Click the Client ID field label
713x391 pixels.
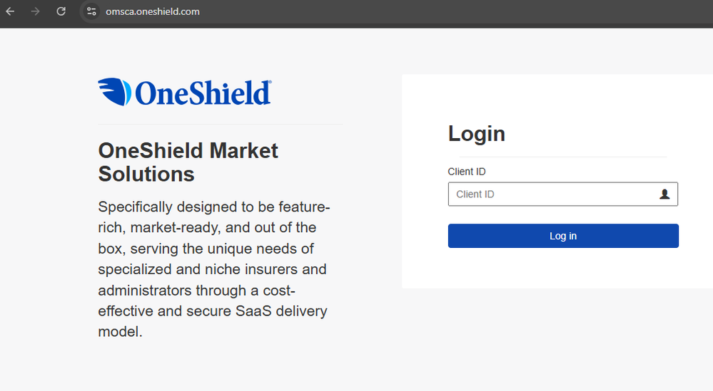[x=467, y=172]
